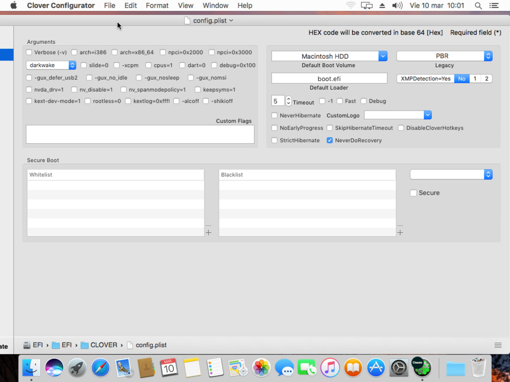
Task: Click config.plist in path bar
Action: (x=147, y=345)
